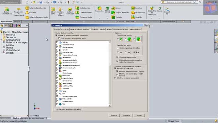Switch to Menús tab
Viewport: 218px width, 123px height.
click(102, 29)
